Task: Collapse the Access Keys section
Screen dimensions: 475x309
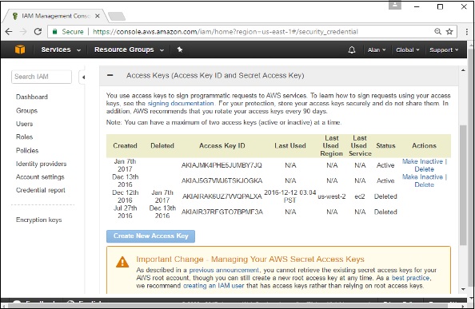Action: [110, 75]
